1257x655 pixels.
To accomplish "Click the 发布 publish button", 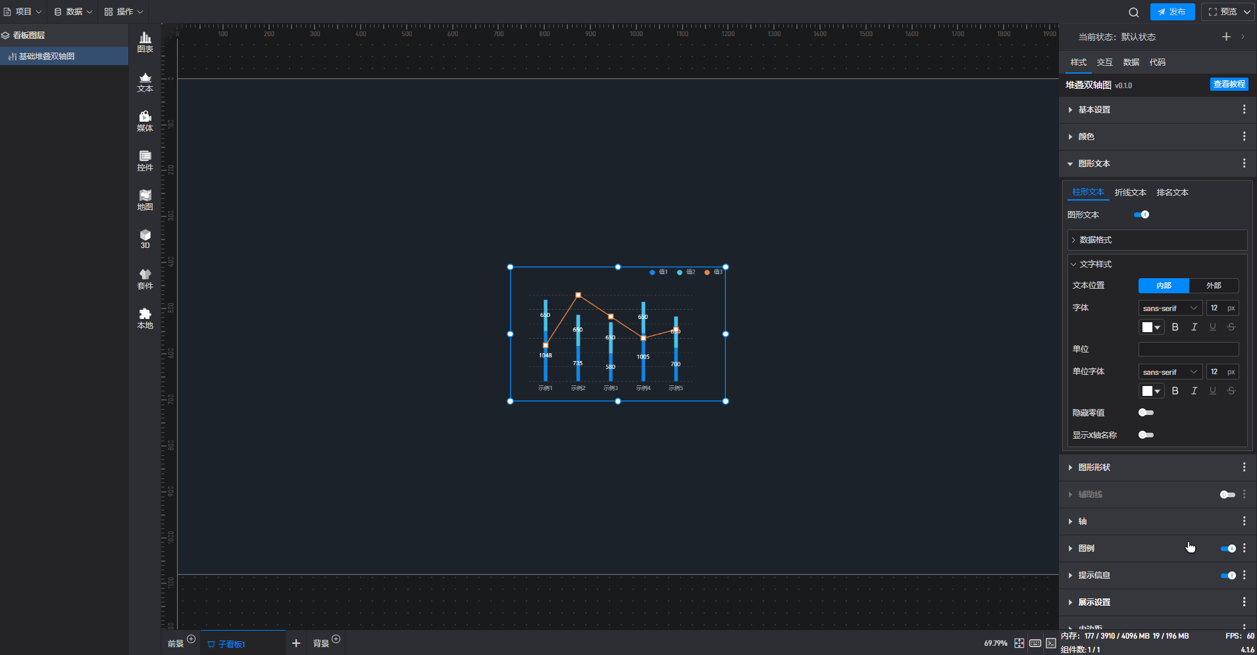I will [1172, 12].
